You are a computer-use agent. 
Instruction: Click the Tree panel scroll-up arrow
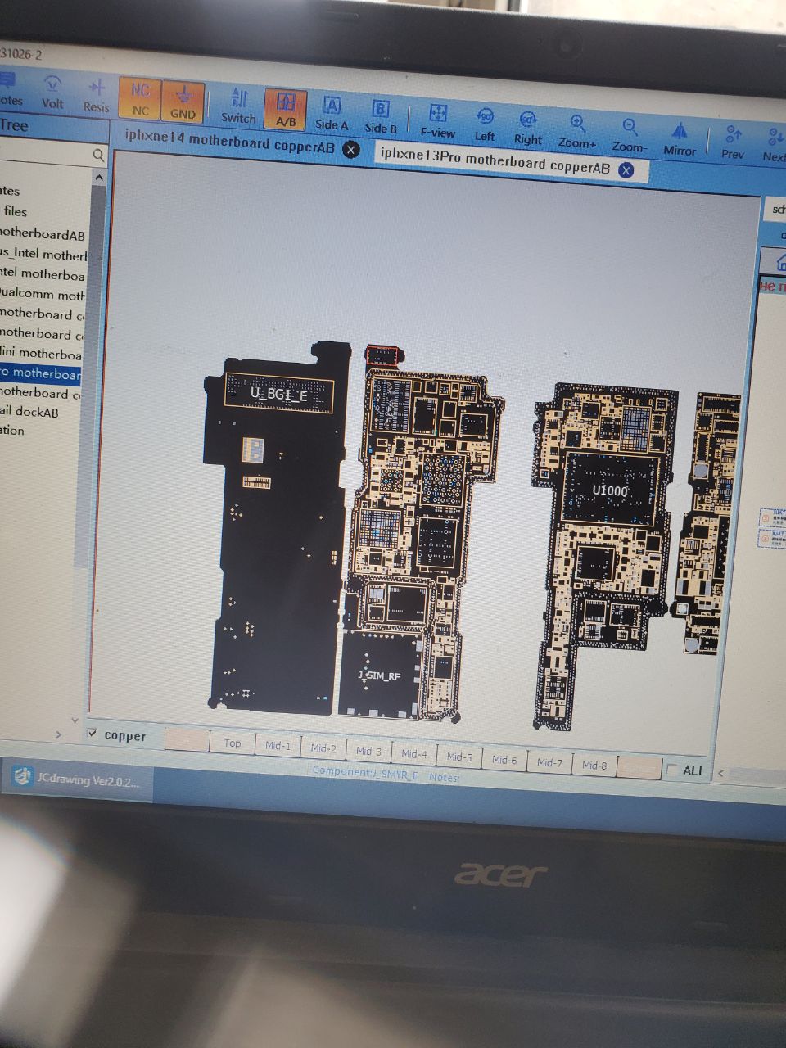99,177
